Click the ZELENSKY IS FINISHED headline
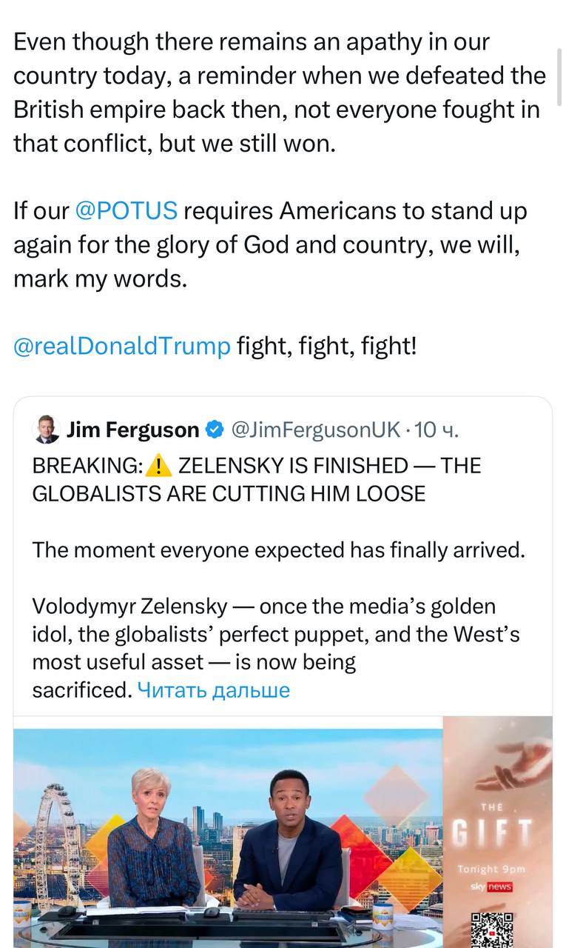This screenshot has width=566, height=948. tap(293, 466)
